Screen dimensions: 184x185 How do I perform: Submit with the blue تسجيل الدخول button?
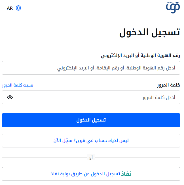(91, 120)
